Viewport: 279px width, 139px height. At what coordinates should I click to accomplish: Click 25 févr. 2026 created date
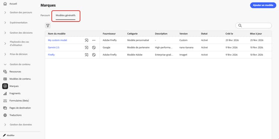click(232, 40)
